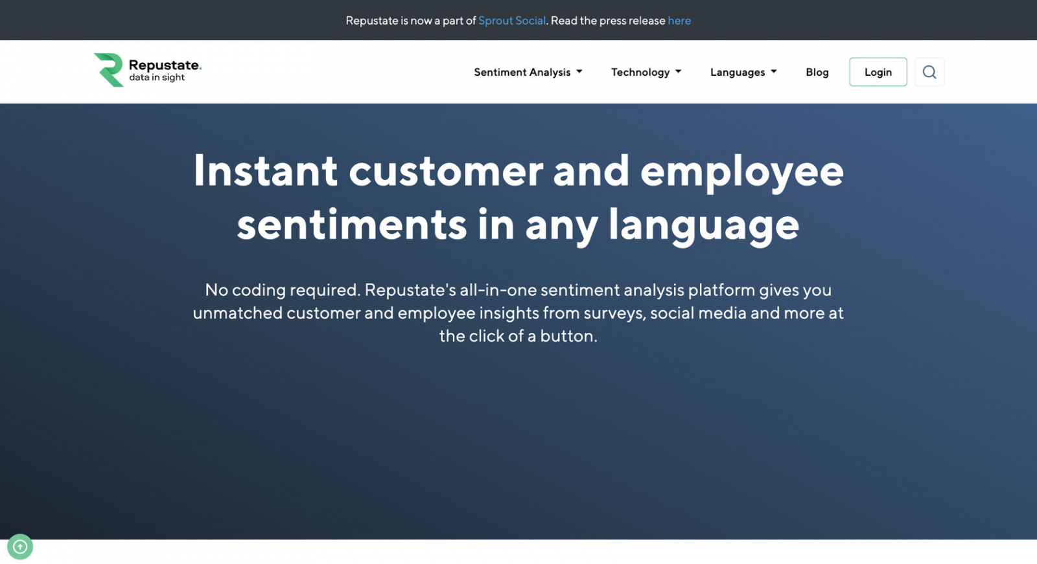Click the 'No coding required' paragraph
Viewport: 1037px width, 564px height.
(x=518, y=313)
